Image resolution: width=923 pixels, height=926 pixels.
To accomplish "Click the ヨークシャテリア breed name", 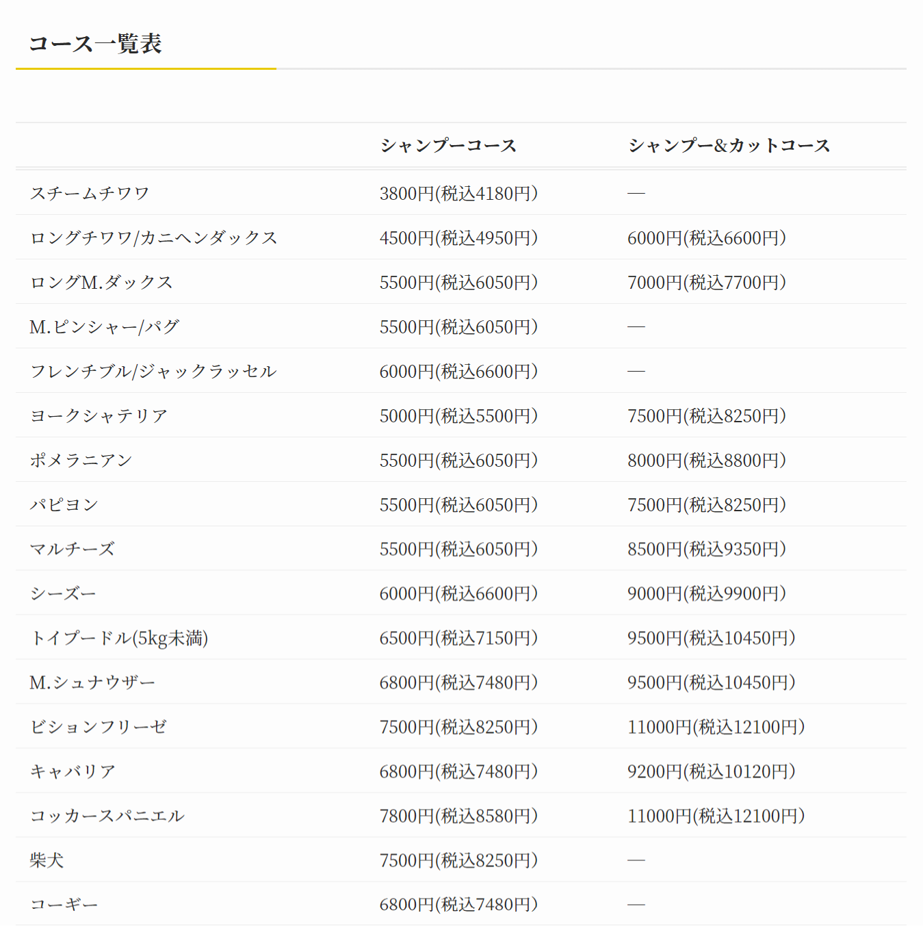I will click(99, 415).
